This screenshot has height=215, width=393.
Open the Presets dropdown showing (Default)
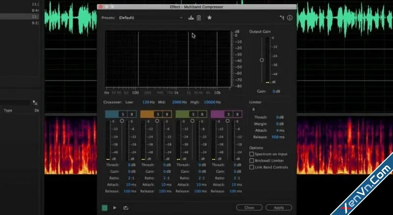150,18
